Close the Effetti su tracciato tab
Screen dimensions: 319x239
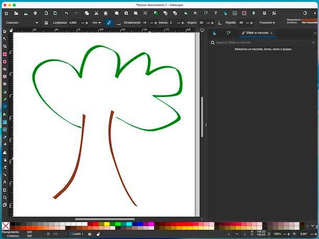[271, 33]
